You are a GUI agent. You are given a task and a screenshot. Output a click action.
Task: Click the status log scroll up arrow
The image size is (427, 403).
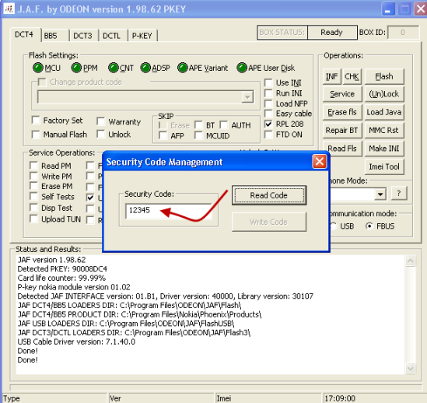pos(410,261)
